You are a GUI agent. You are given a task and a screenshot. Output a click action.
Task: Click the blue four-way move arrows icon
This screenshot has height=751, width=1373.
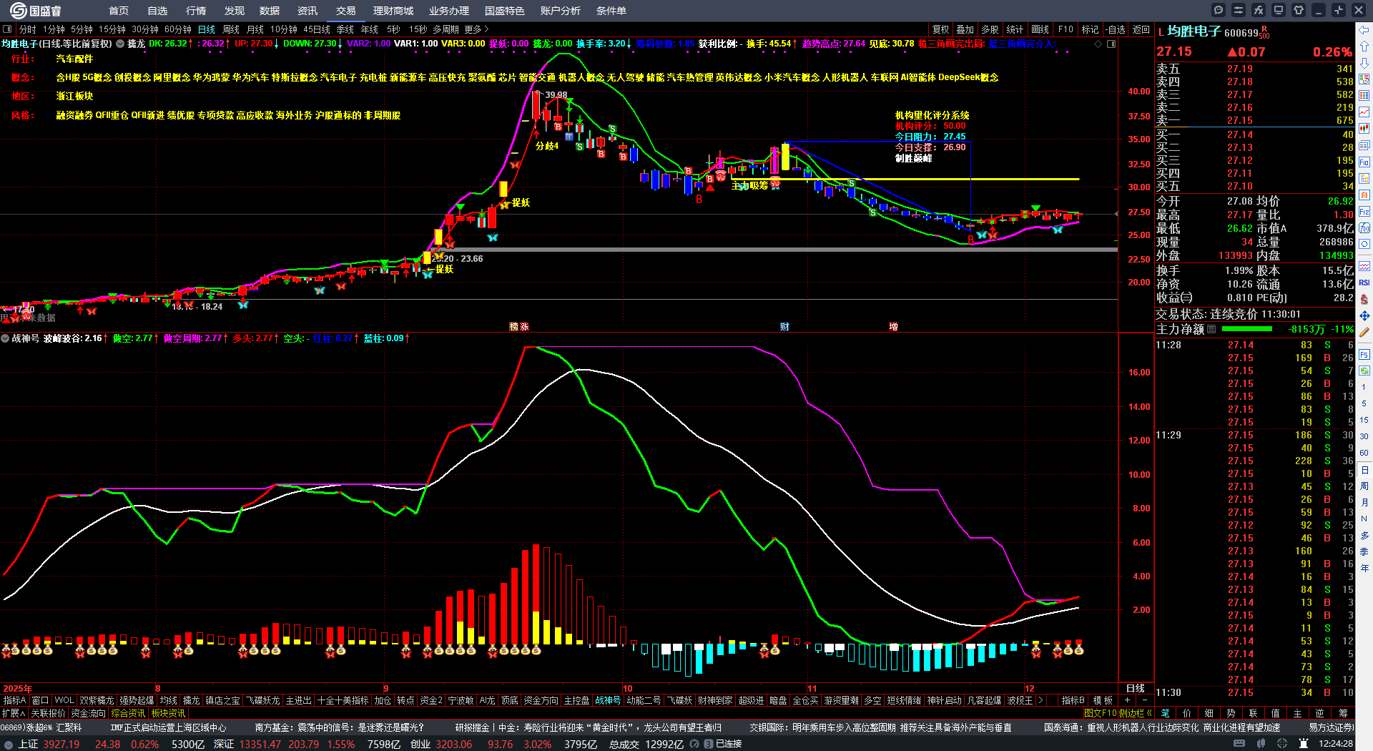click(1364, 315)
